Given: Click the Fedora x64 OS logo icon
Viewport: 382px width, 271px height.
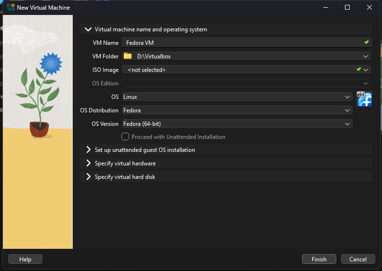Looking at the screenshot, I should click(364, 99).
